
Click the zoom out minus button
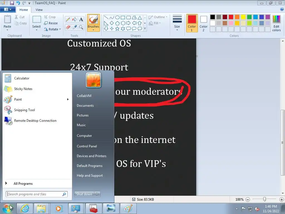coord(247,200)
